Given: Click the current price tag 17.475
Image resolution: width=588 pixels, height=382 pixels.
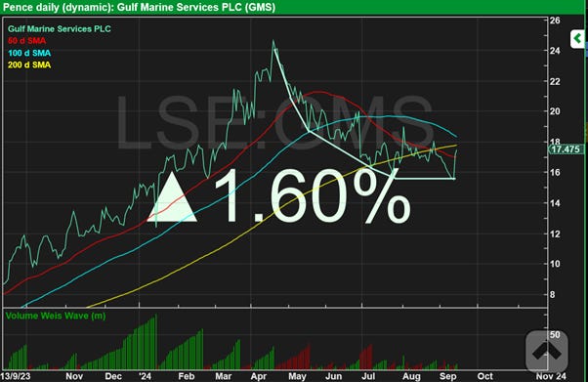Looking at the screenshot, I should (x=566, y=149).
